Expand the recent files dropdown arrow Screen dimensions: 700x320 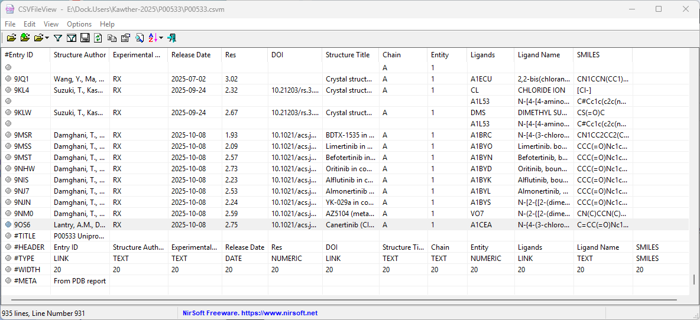click(x=47, y=38)
